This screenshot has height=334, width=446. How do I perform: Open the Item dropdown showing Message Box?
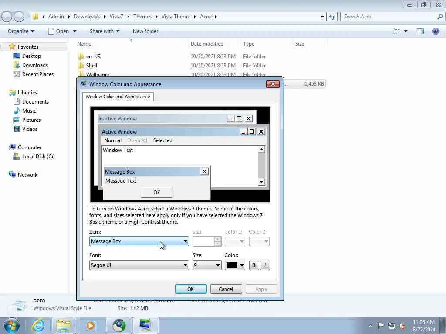click(139, 241)
